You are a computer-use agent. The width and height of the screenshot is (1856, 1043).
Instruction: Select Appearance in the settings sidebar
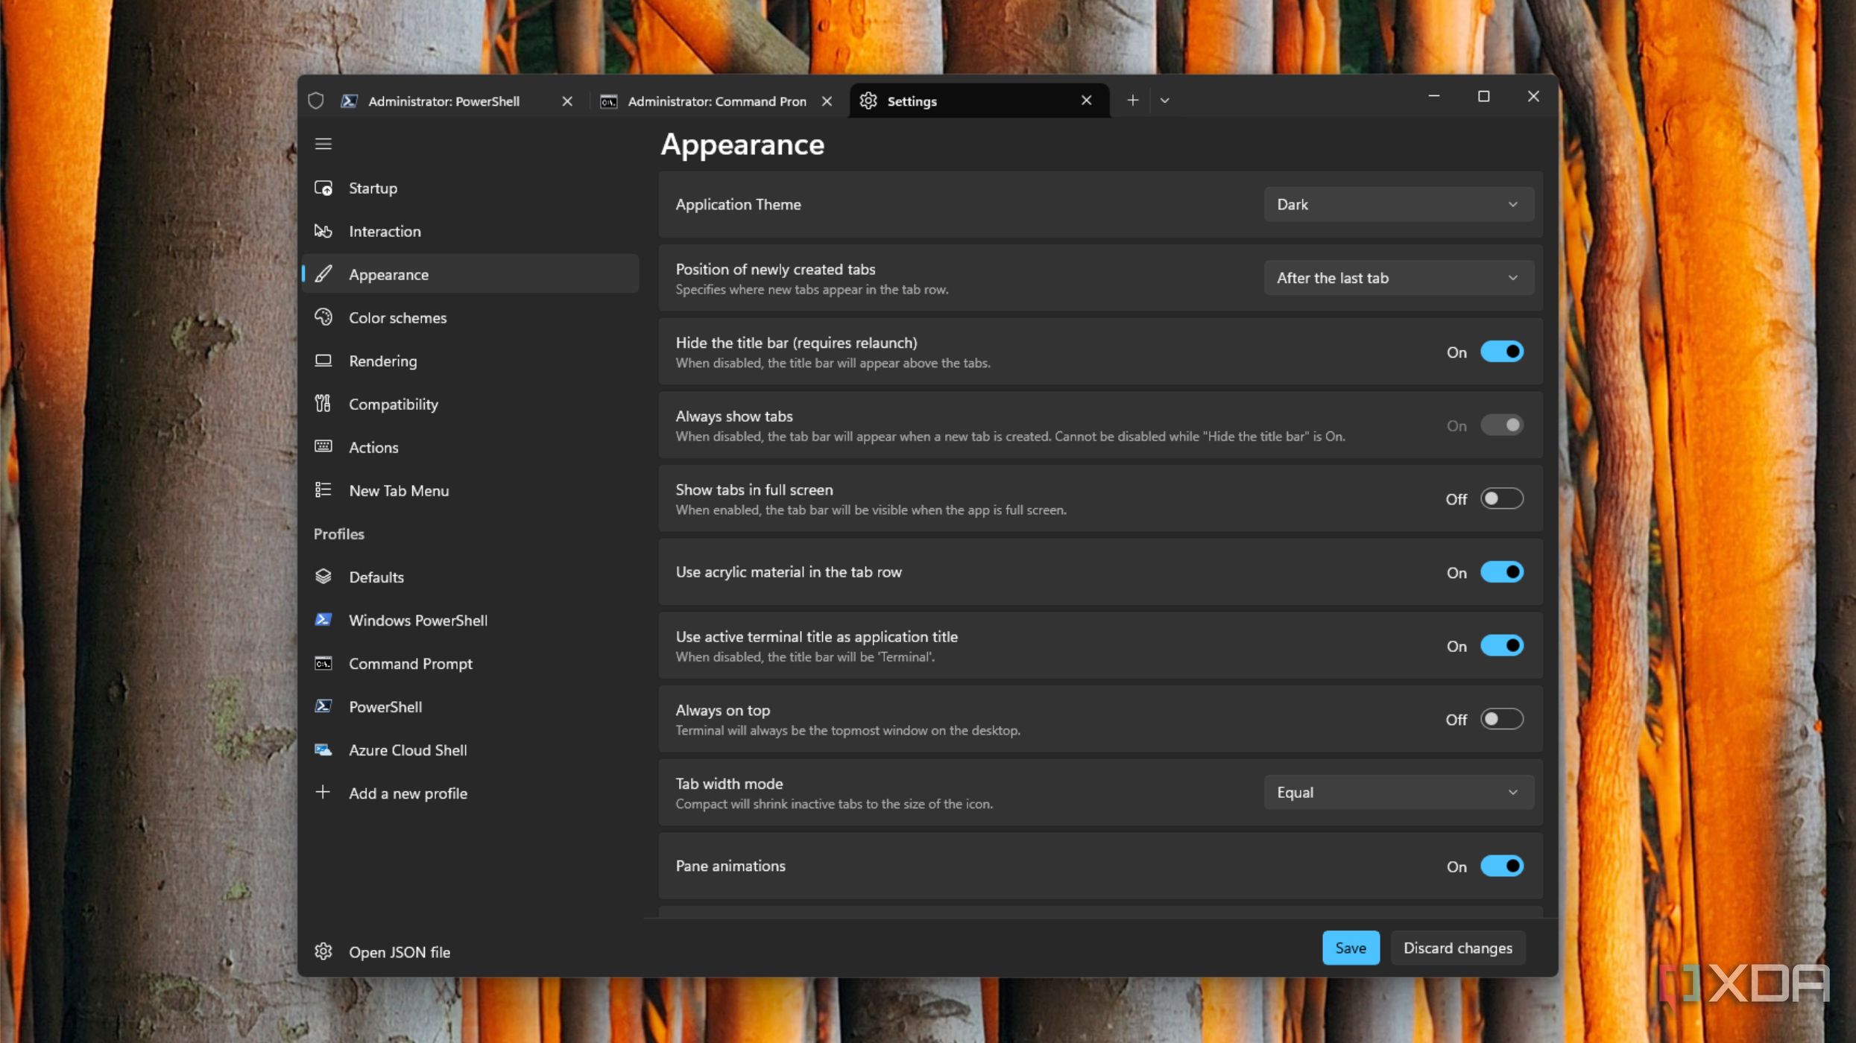click(x=470, y=274)
